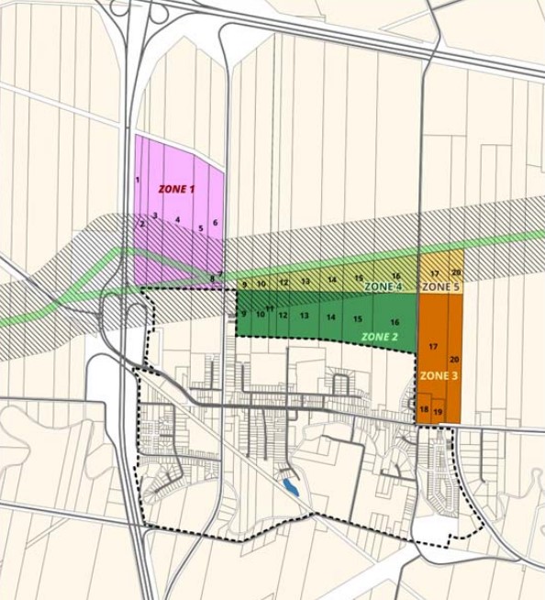Click lot 10 in yellow Zone 4 strip
This screenshot has width=545, height=600.
click(261, 283)
